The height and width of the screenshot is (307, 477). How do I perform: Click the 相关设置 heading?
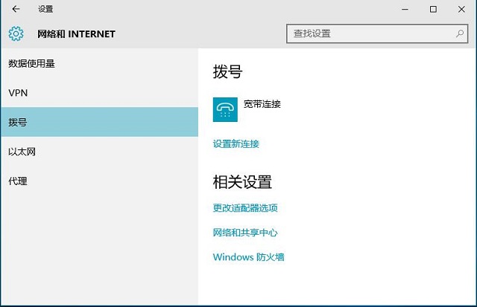[x=242, y=182]
